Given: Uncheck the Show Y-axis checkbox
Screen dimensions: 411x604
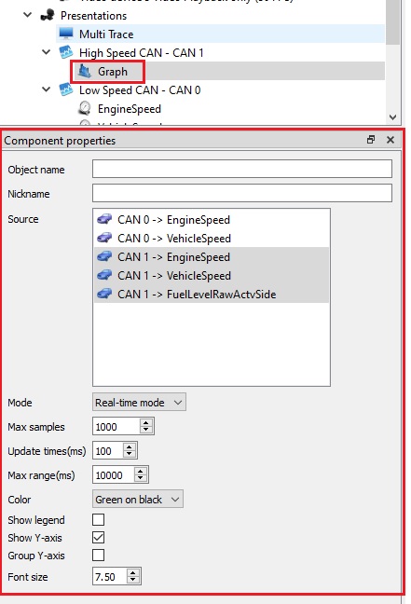Looking at the screenshot, I should click(x=98, y=538).
